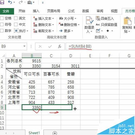Viewport: 135px width, 135px height.
Task: Open quick access toolbar customize arrow
Action: 43,3
